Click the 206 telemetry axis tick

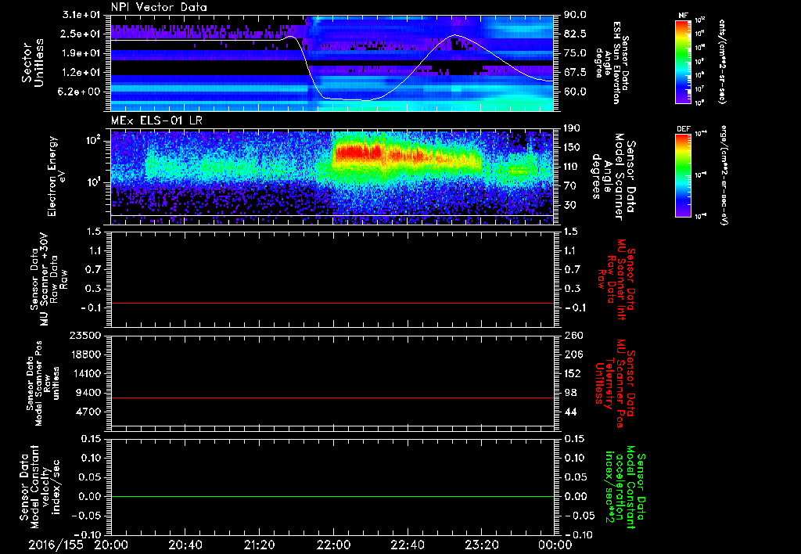tap(572, 354)
